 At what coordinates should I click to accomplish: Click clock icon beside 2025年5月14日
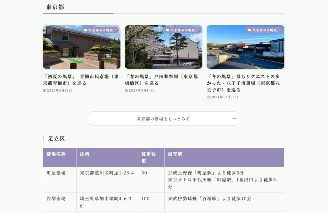pyautogui.click(x=127, y=90)
